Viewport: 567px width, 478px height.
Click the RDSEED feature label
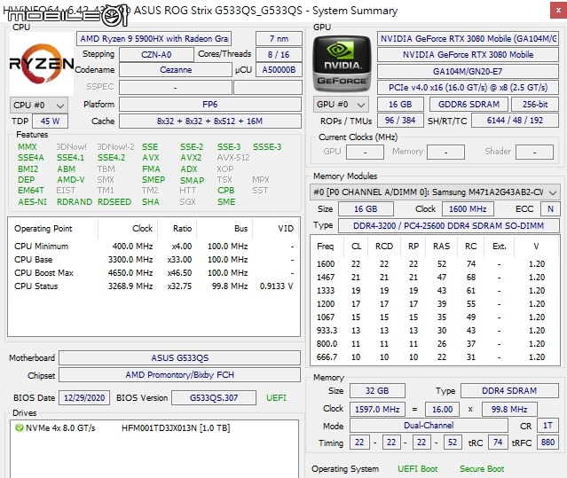pos(114,201)
